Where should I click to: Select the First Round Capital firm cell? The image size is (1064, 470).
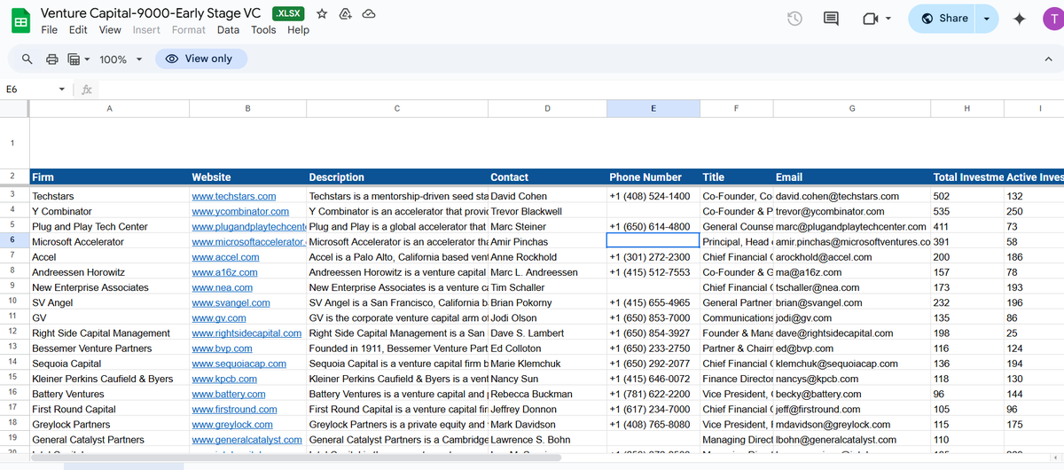point(109,409)
